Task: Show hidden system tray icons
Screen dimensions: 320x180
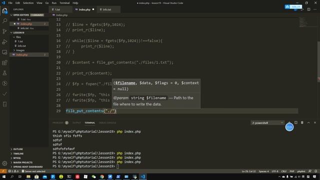Action: click(x=279, y=176)
